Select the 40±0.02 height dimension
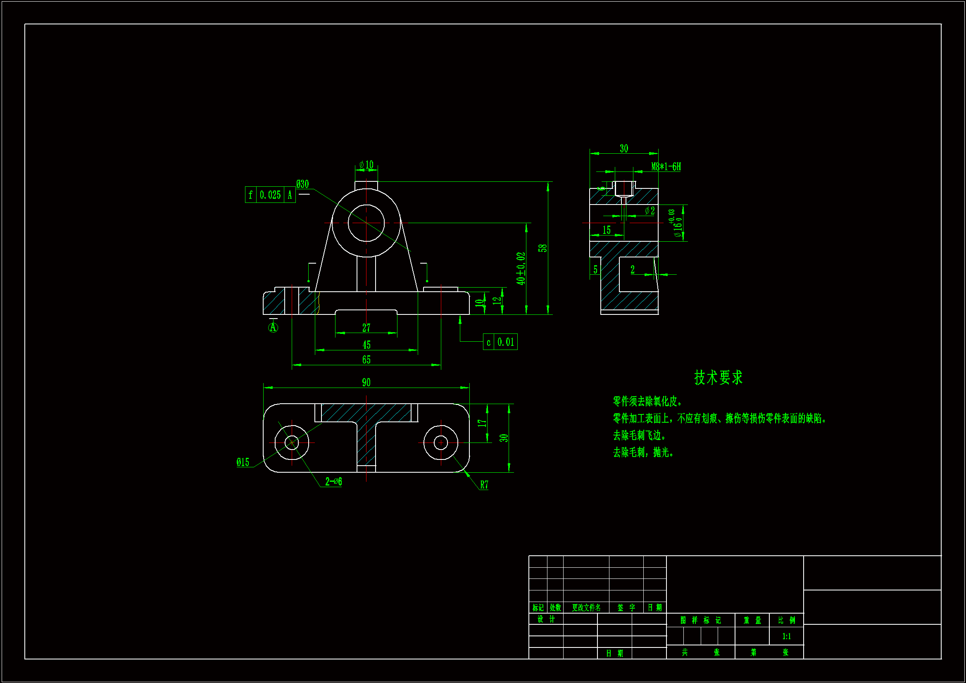The height and width of the screenshot is (683, 966). point(521,269)
